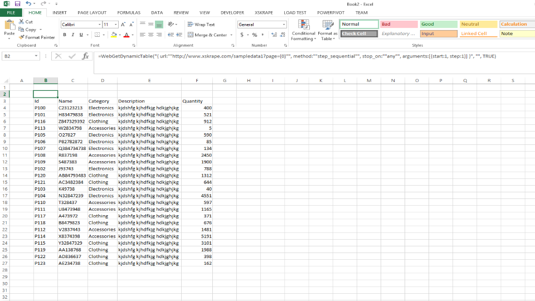The height and width of the screenshot is (301, 535).
Task: Click the formula bar Cancel X icon
Action: point(59,56)
